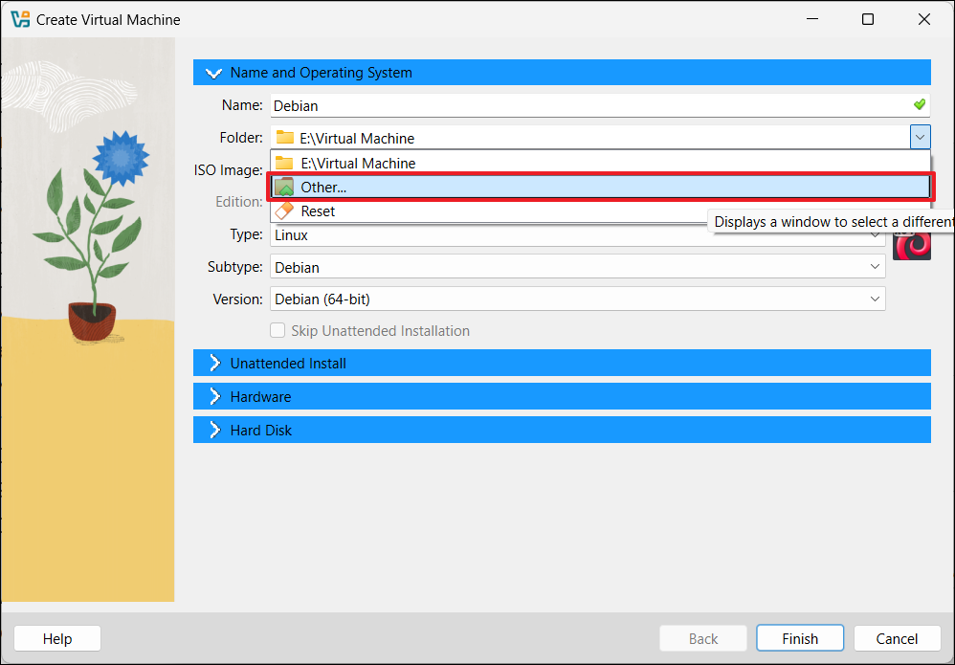This screenshot has height=665, width=955.
Task: Enable Skip Unattended Installation checkbox
Action: click(278, 331)
